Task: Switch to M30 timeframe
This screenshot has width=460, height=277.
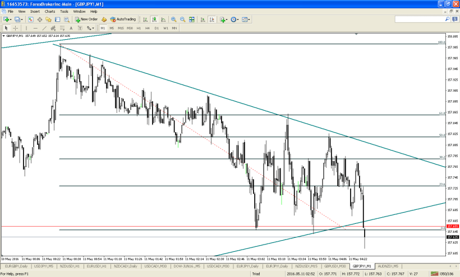Action: 130,28
